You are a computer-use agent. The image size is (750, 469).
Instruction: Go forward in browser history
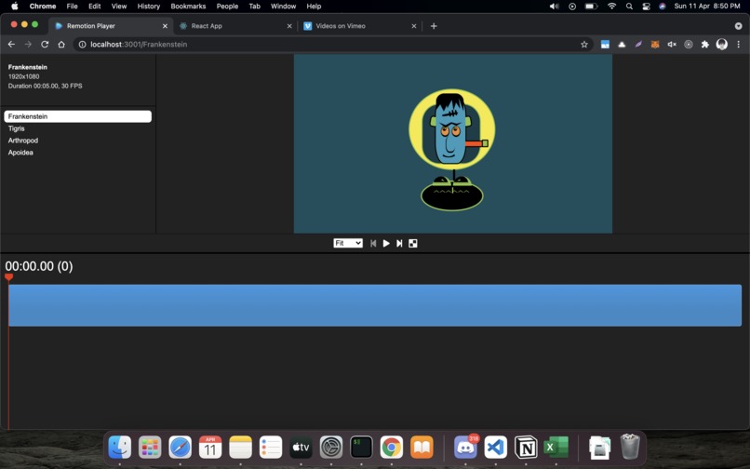[28, 44]
